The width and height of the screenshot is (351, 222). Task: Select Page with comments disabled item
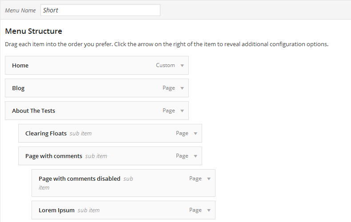coord(124,183)
